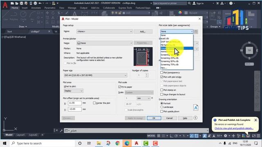Click the Save As icon in quick access toolbar
The width and height of the screenshot is (262, 147).
tap(26, 3)
